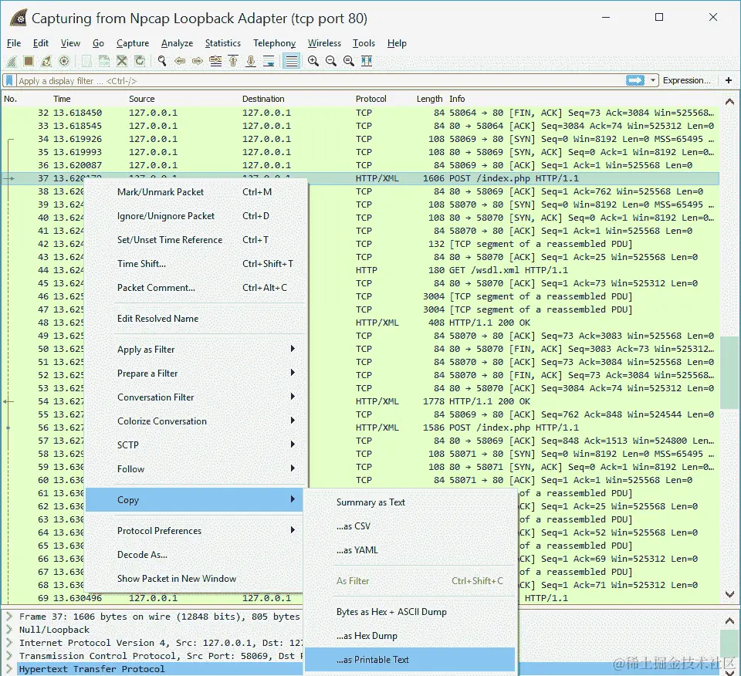Open the Capture menu

(133, 43)
